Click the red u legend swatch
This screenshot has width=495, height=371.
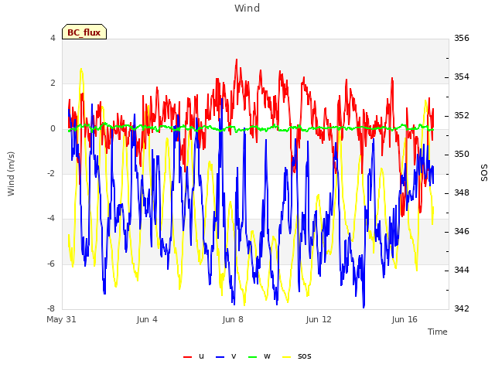point(187,357)
